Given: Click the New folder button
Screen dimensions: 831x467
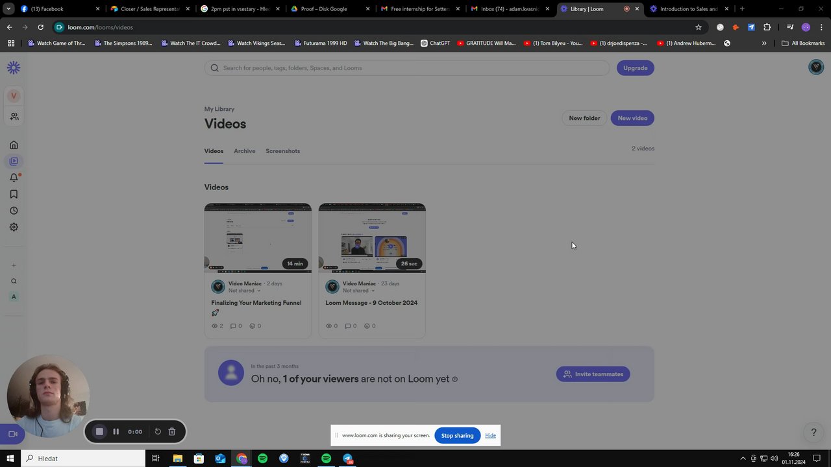Looking at the screenshot, I should [x=584, y=118].
